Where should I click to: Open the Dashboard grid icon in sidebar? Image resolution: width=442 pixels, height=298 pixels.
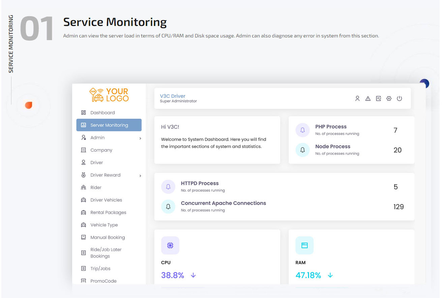pyautogui.click(x=83, y=112)
